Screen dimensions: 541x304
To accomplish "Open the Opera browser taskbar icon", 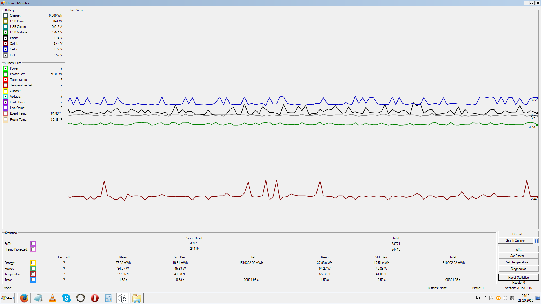I will coord(95,298).
